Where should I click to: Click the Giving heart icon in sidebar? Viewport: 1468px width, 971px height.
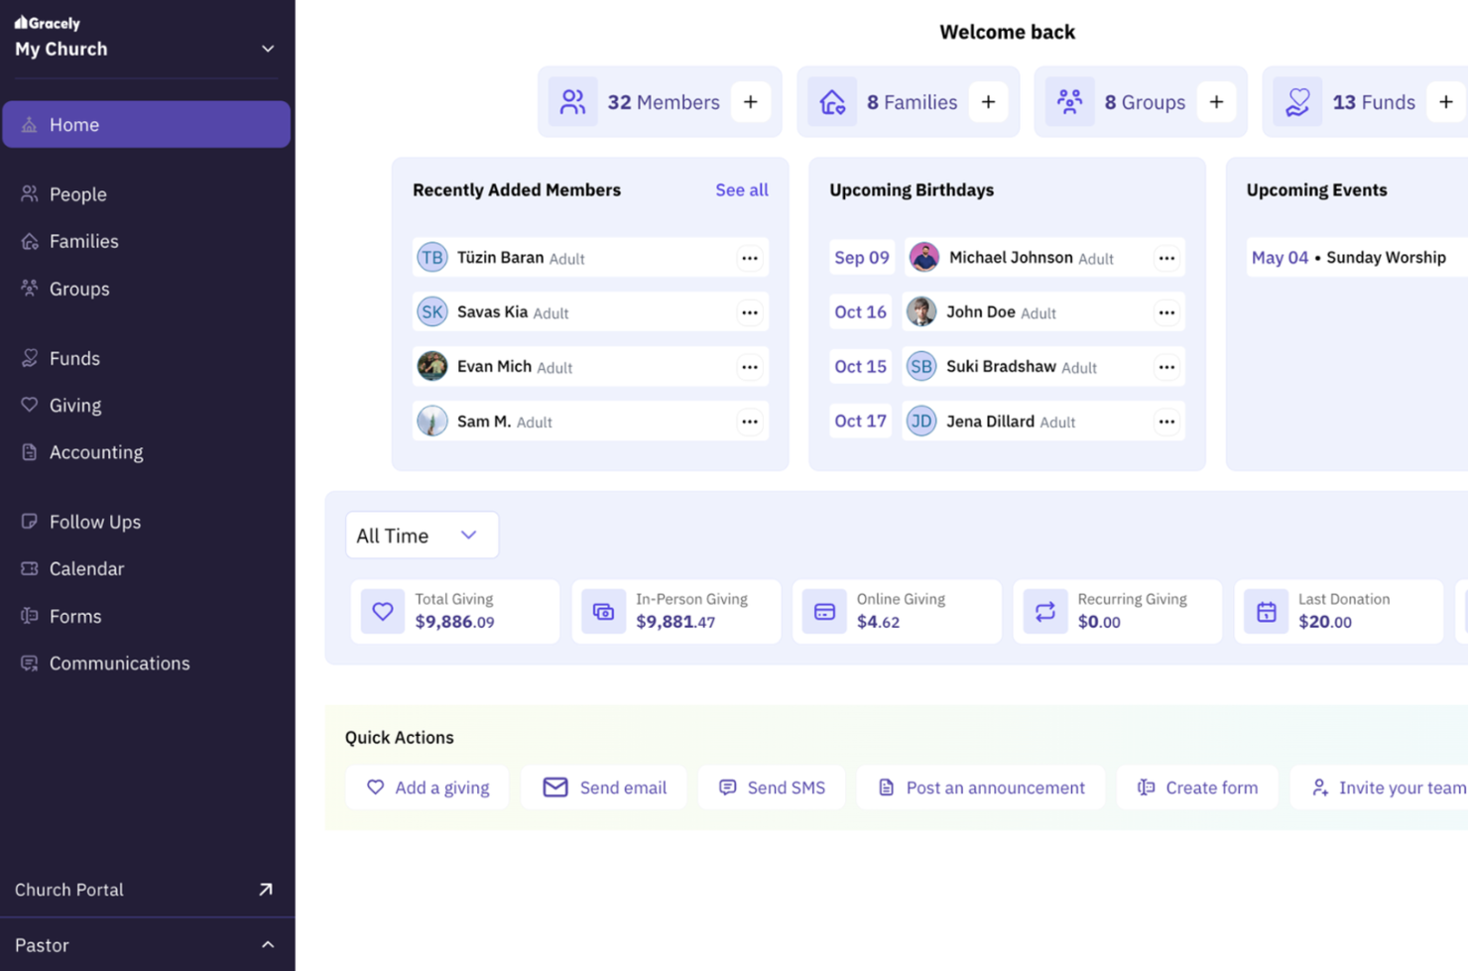pos(29,405)
